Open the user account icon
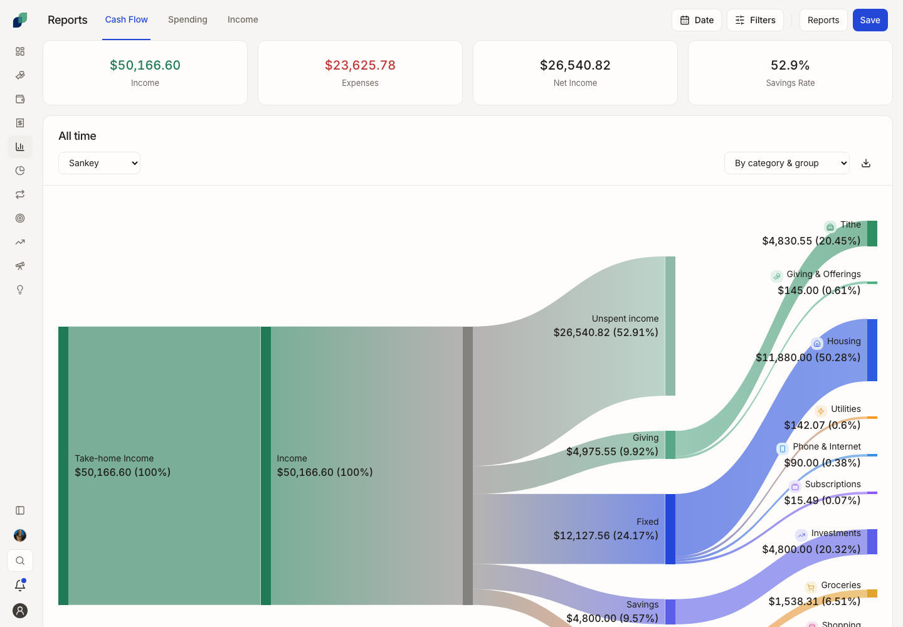 [x=20, y=611]
